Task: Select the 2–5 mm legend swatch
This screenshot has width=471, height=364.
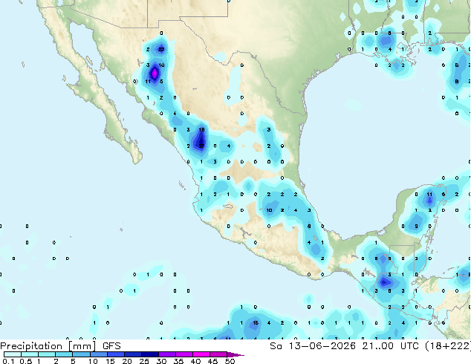Action: (x=64, y=354)
